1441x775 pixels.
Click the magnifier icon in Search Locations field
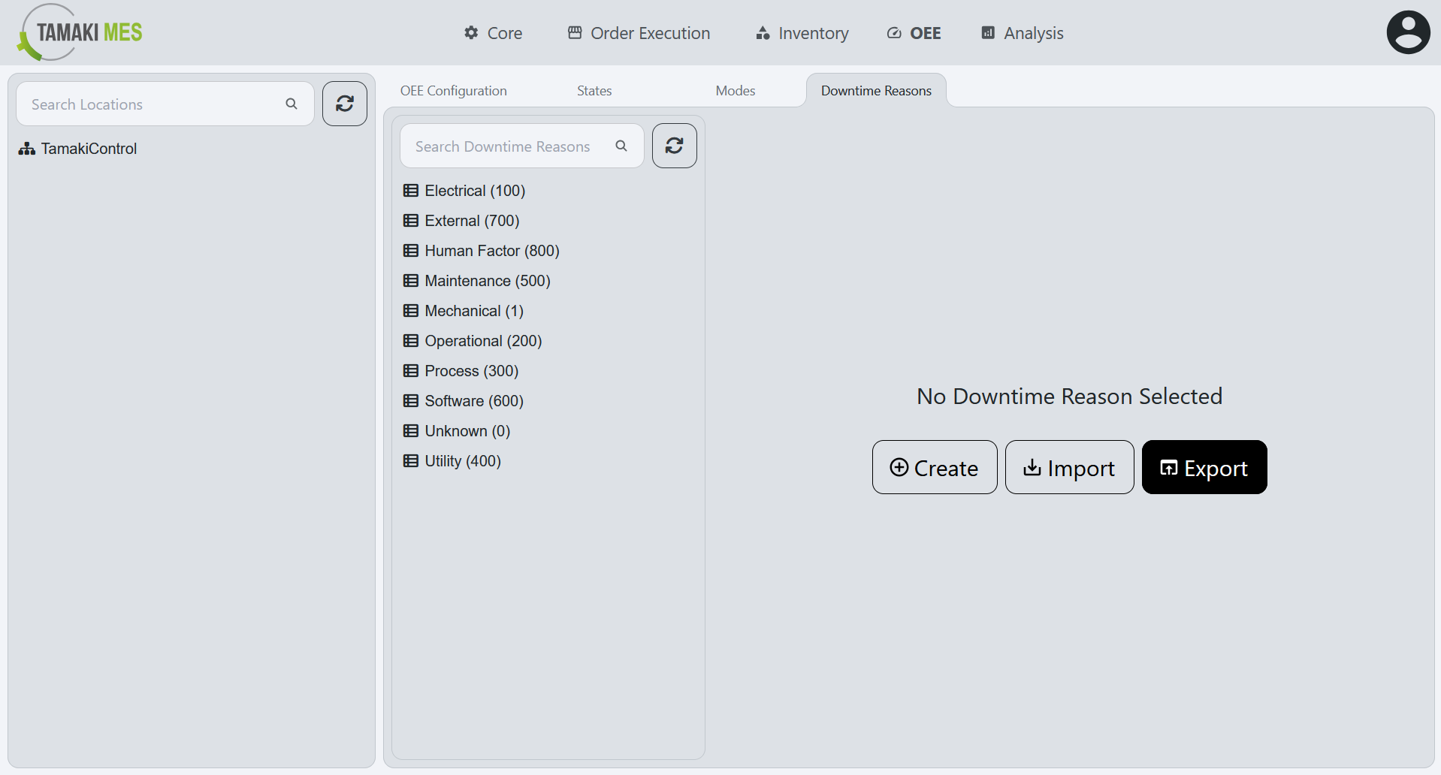(x=292, y=104)
